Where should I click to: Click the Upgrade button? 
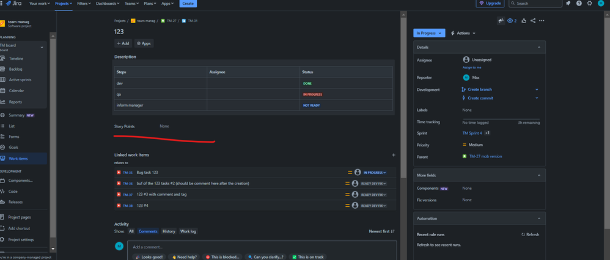pos(490,4)
